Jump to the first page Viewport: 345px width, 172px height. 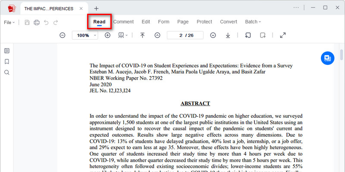(142, 35)
